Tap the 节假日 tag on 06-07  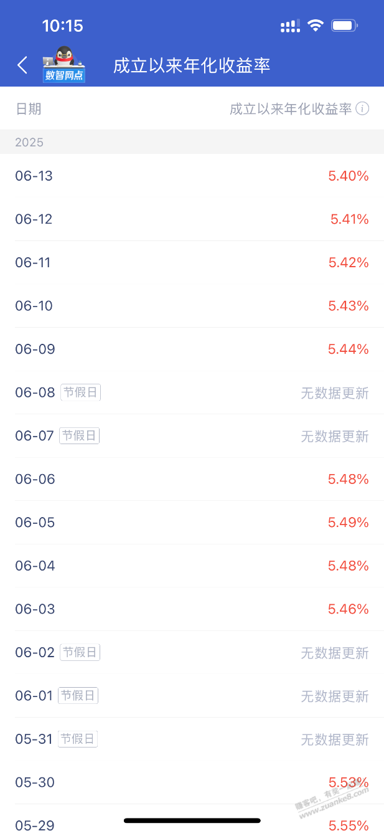coord(80,435)
